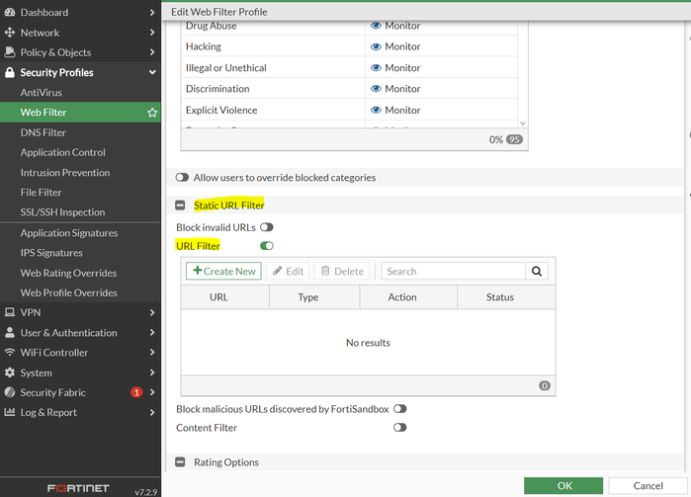
Task: Click the search magnifier icon
Action: [x=537, y=271]
